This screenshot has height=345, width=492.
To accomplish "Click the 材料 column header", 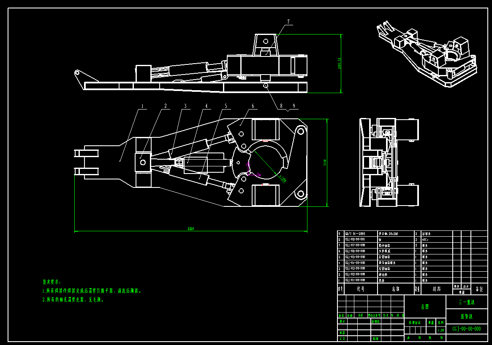I will pyautogui.click(x=437, y=289).
